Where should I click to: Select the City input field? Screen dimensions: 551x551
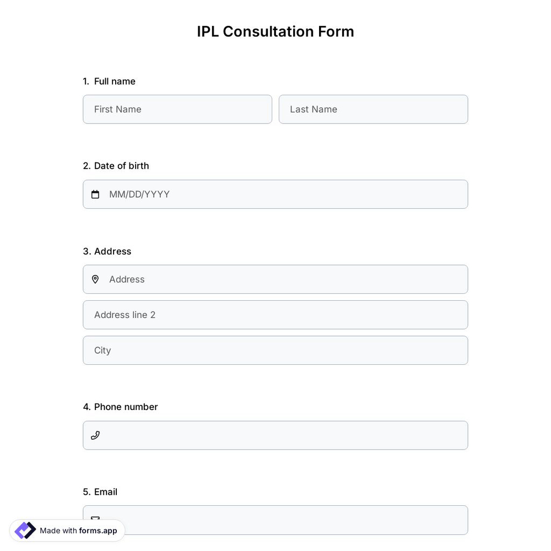275,350
